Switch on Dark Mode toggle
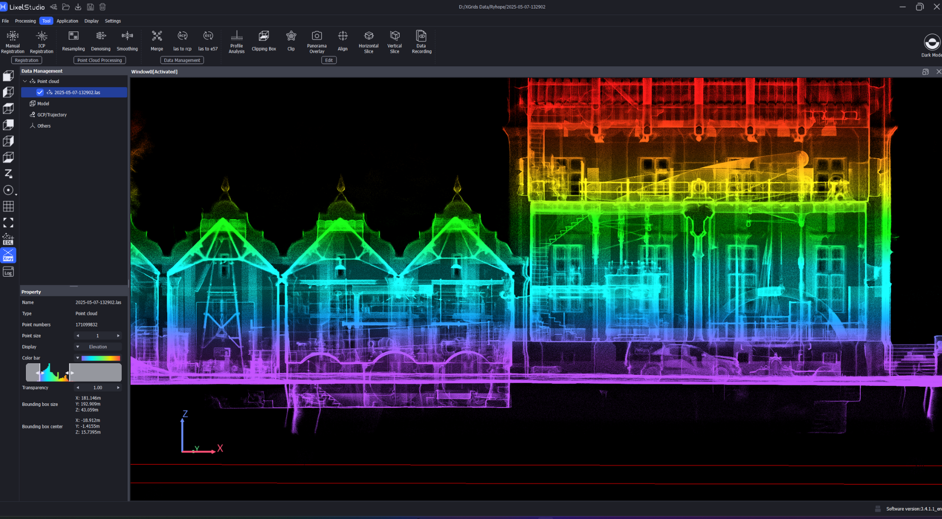Image resolution: width=942 pixels, height=519 pixels. tap(931, 43)
